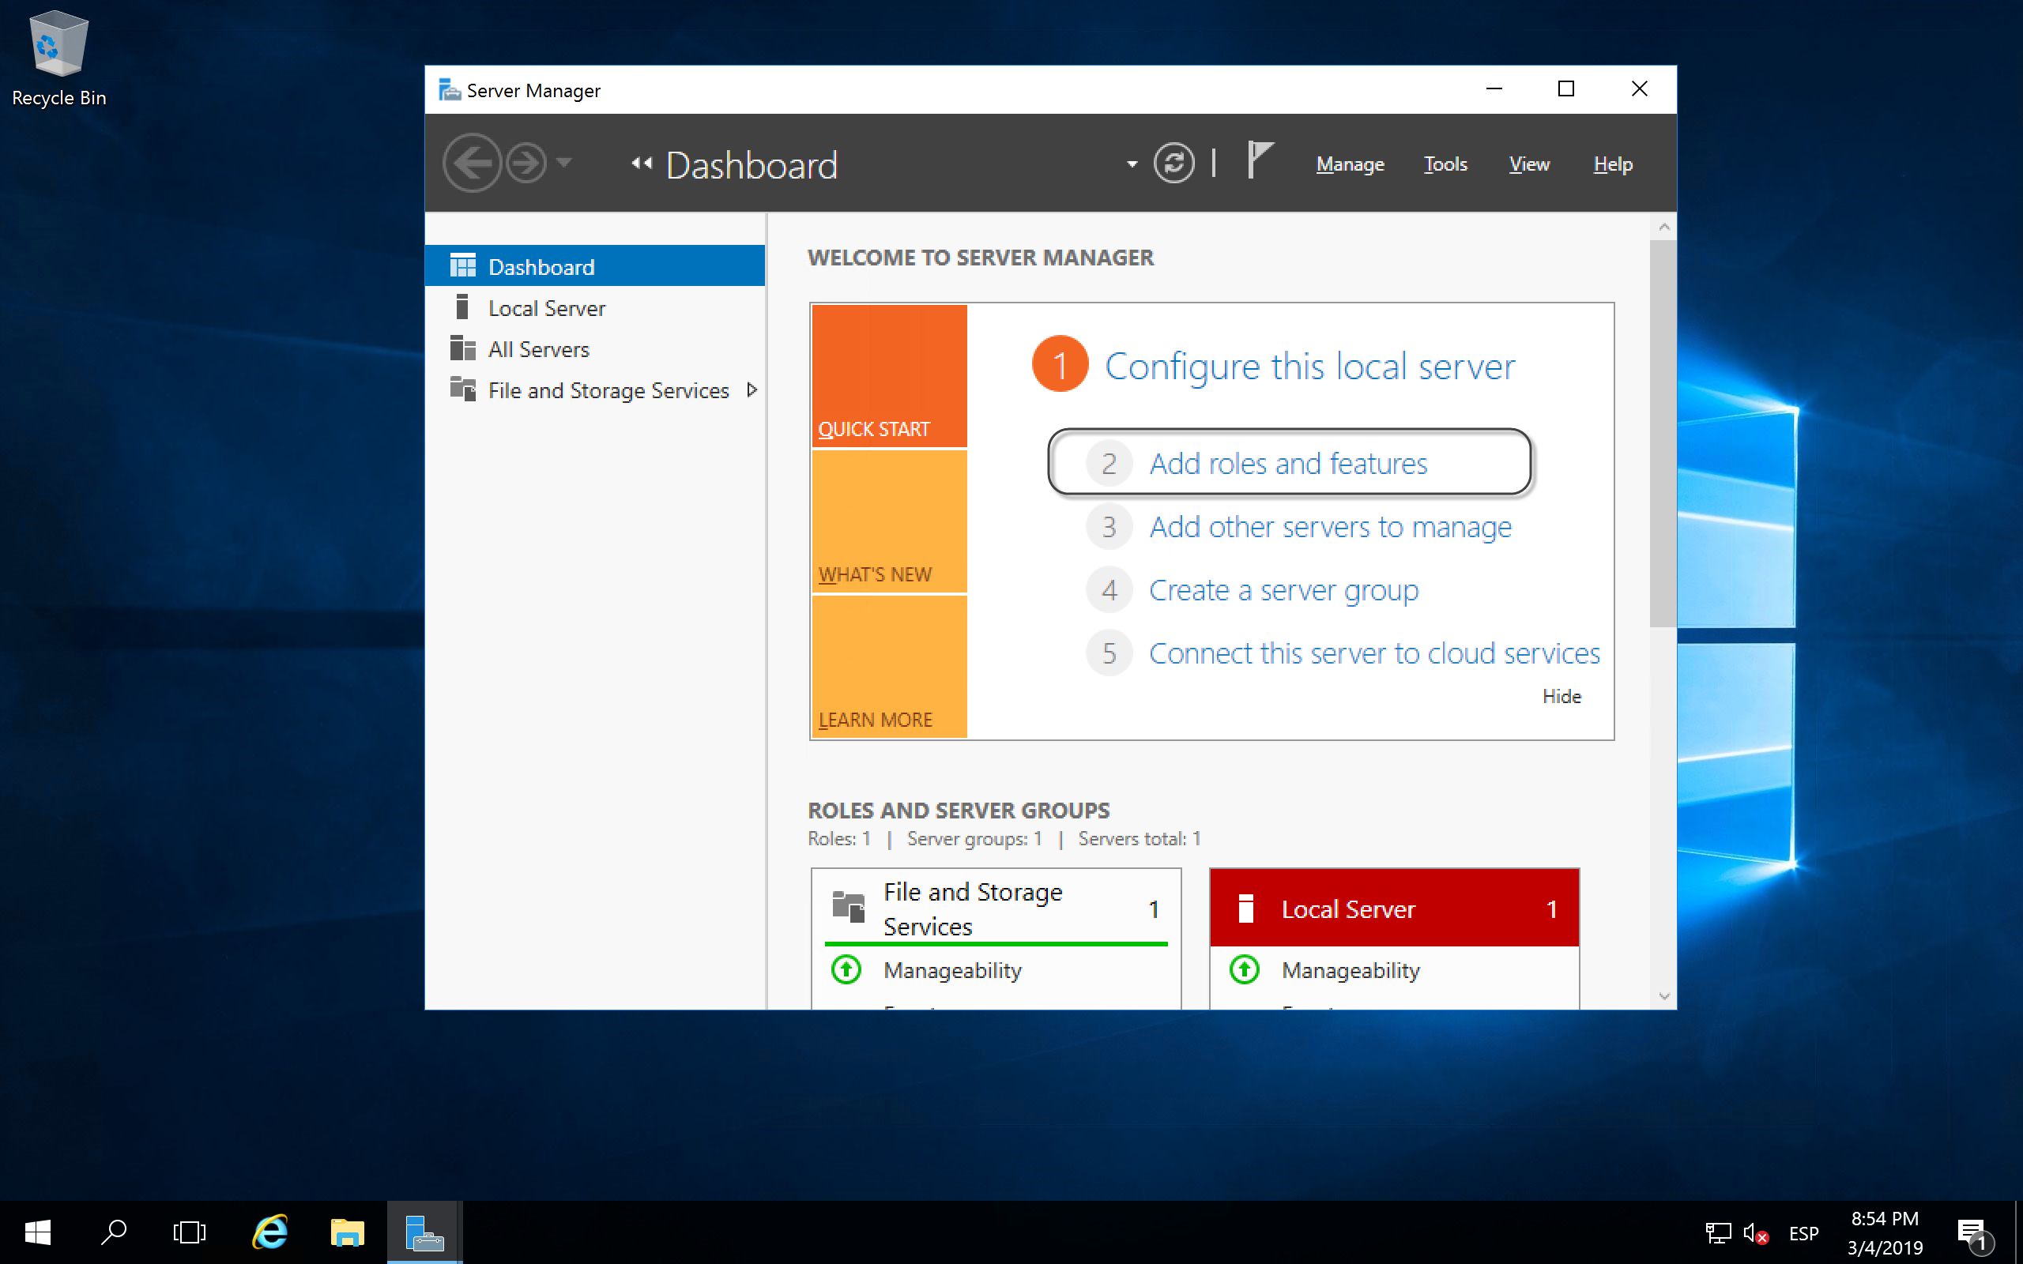The height and width of the screenshot is (1264, 2023).
Task: Minimize the Server Manager window
Action: tap(1494, 88)
